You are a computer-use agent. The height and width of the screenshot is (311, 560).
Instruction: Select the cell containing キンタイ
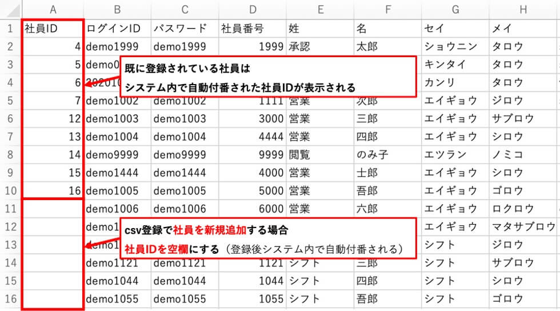(x=454, y=64)
